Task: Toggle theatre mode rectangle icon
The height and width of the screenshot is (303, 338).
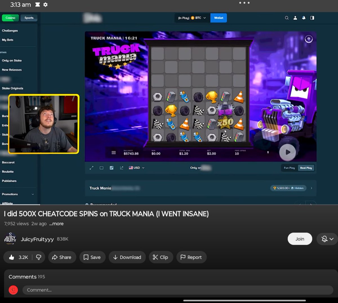Action: 101,168
